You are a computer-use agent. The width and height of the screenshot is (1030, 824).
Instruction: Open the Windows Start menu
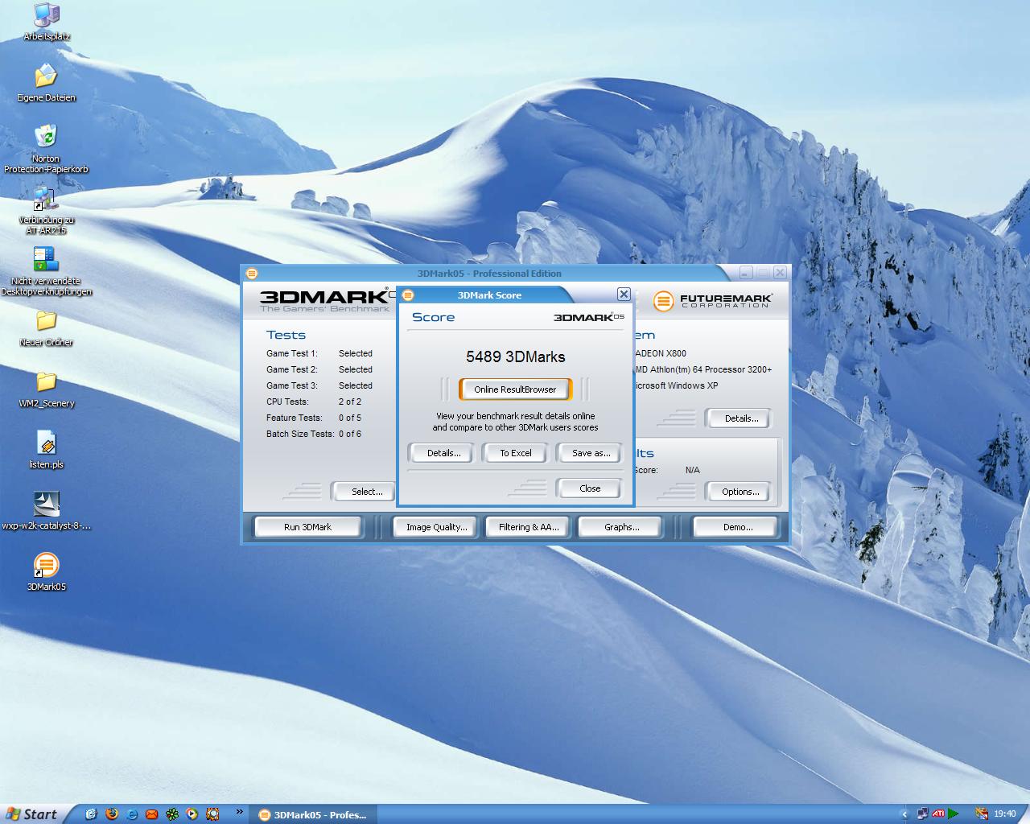(x=32, y=814)
